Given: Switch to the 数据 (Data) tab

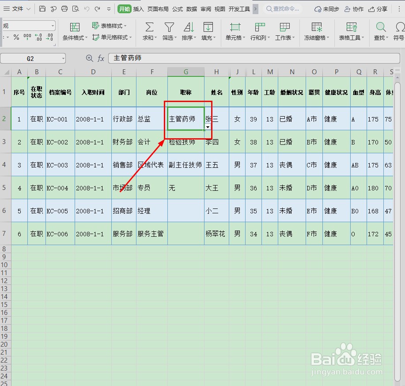Looking at the screenshot, I should (x=192, y=9).
